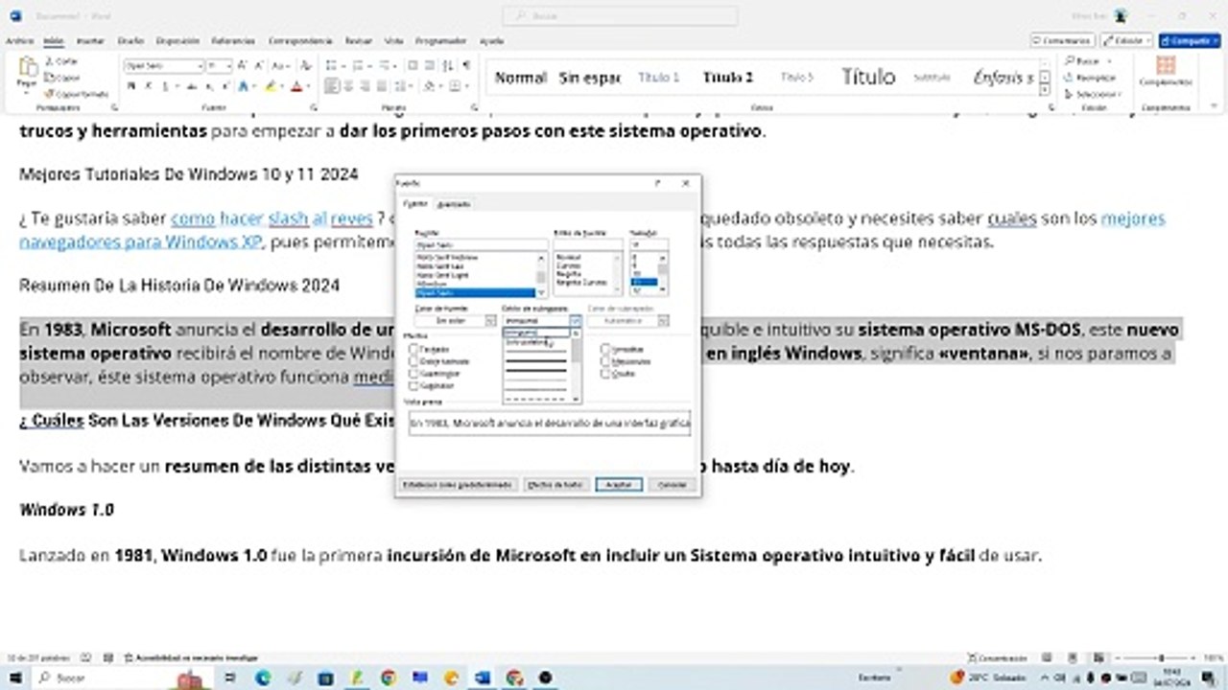Toggle Italic formatting in ribbon

click(x=148, y=86)
